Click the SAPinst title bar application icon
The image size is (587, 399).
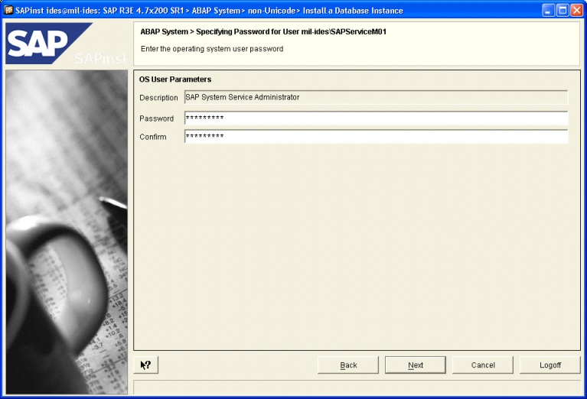[8, 10]
